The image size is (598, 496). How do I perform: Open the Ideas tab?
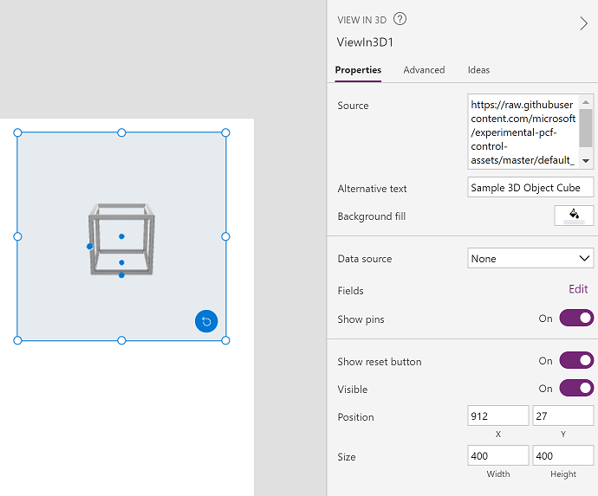478,70
